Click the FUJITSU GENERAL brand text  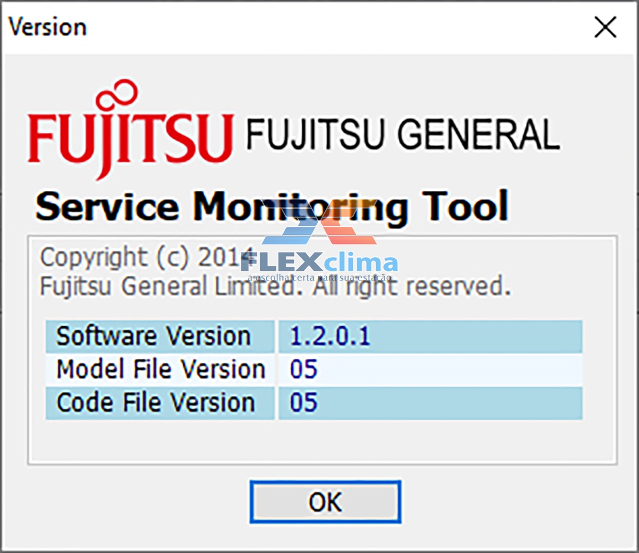403,134
